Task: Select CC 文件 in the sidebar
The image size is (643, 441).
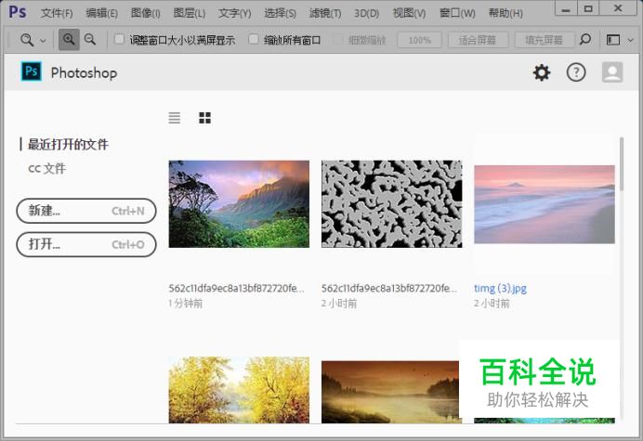Action: coord(46,168)
